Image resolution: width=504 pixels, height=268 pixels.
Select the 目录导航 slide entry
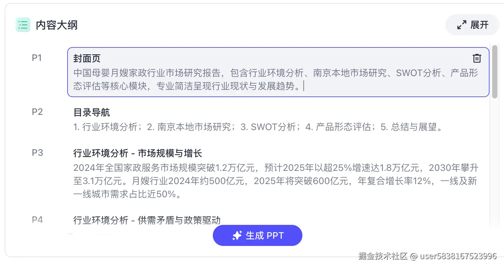[92, 113]
